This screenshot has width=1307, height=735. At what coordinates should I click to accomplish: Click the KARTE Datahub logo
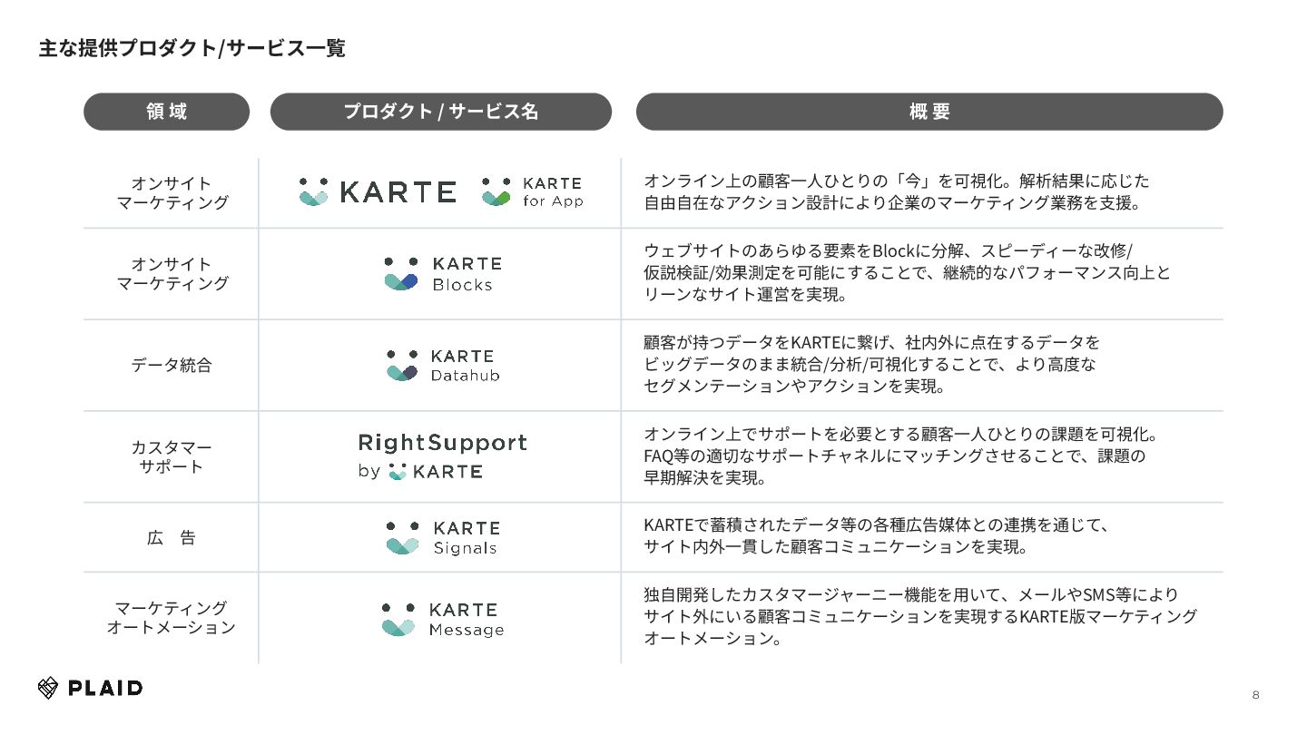point(442,365)
